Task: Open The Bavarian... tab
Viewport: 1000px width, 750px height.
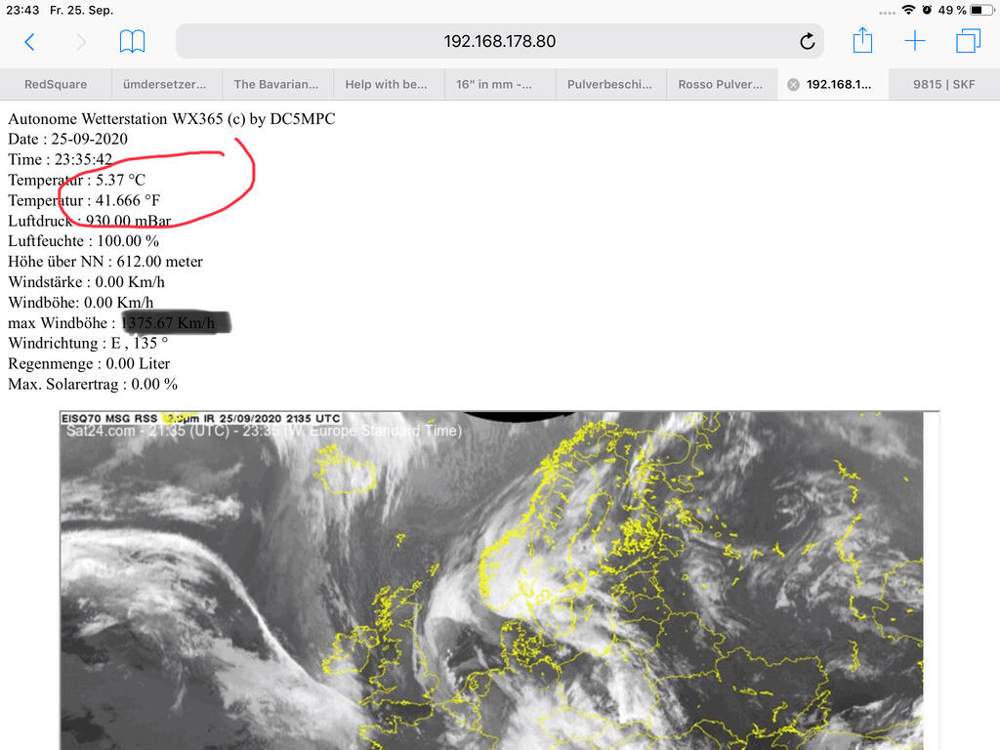Action: 276,85
